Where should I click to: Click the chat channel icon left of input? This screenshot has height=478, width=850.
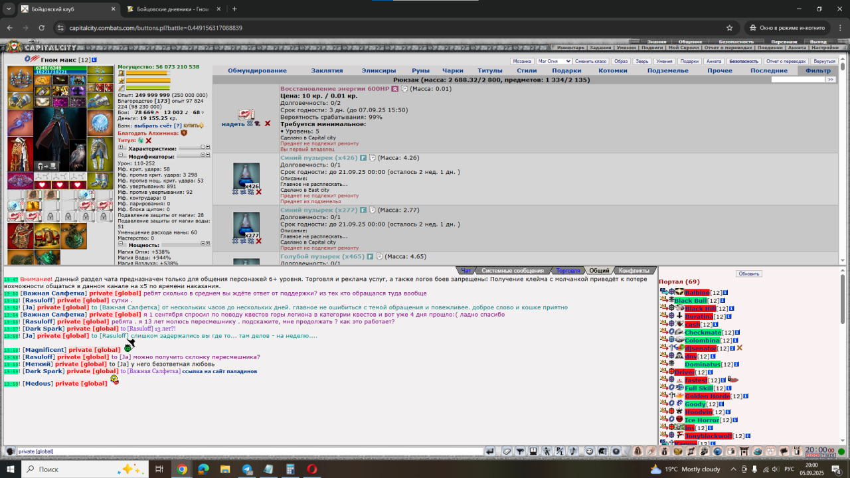pos(11,451)
